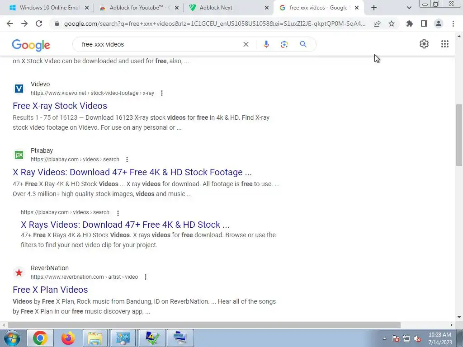The width and height of the screenshot is (463, 347).
Task: Search by image with Google Lens
Action: tap(284, 44)
